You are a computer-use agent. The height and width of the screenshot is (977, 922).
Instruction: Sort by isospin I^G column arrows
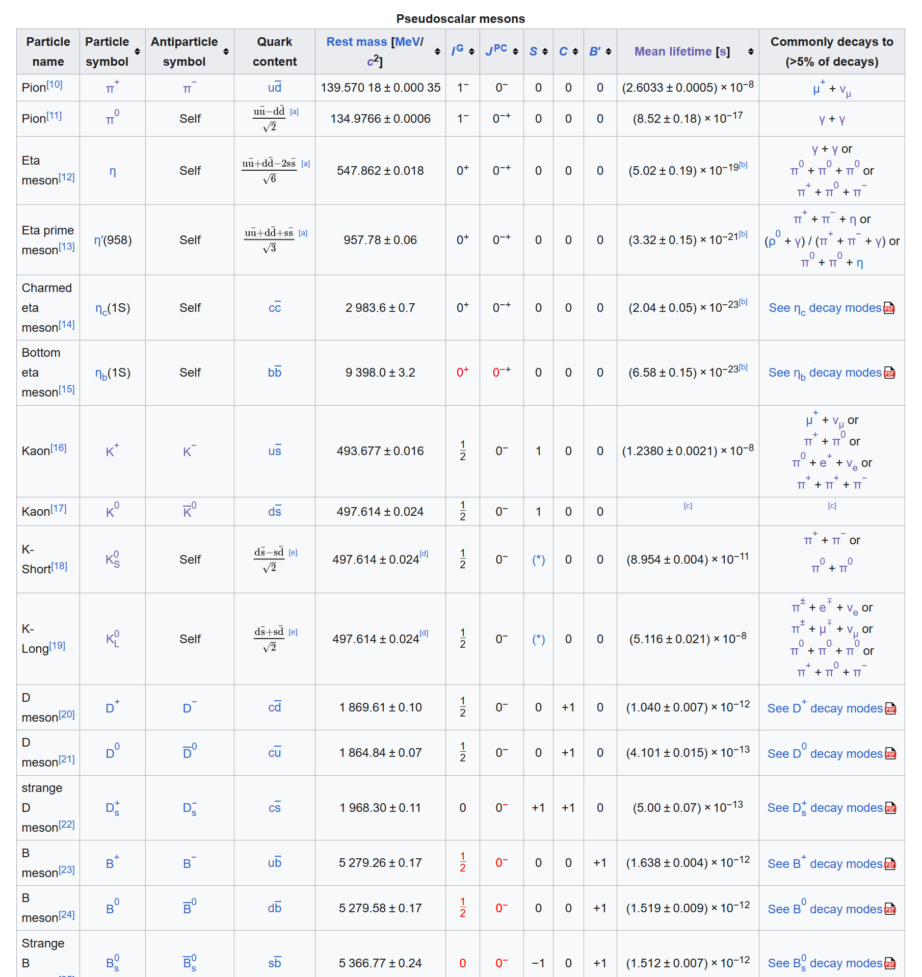[x=471, y=51]
